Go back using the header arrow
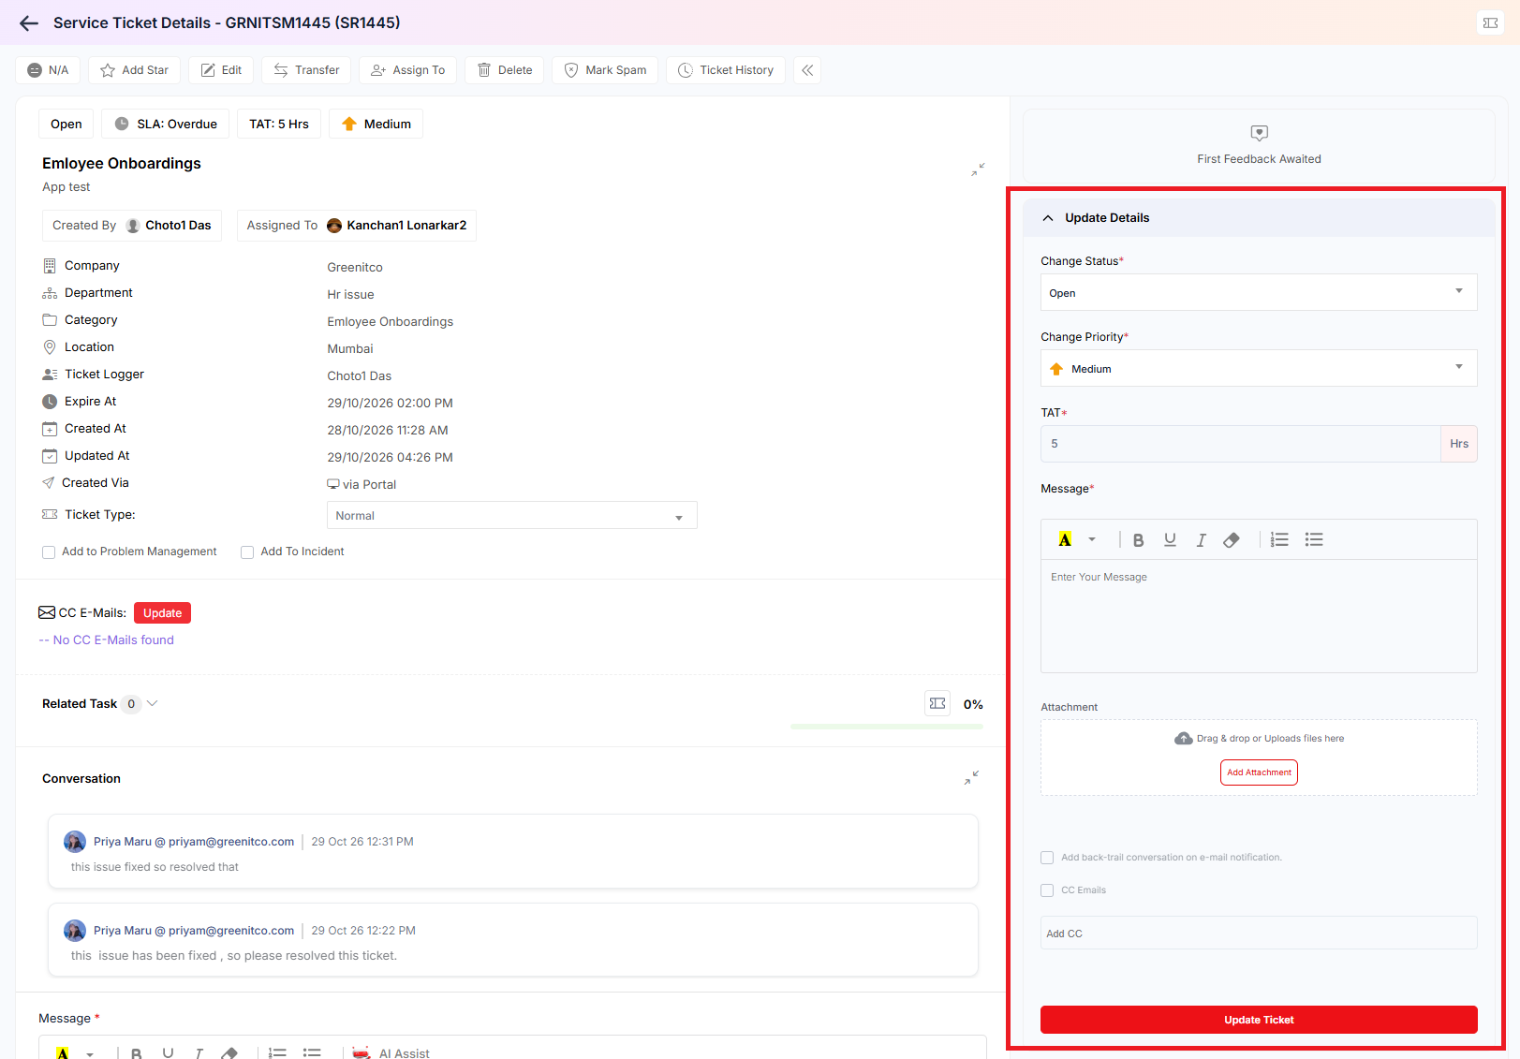The image size is (1520, 1059). (29, 23)
